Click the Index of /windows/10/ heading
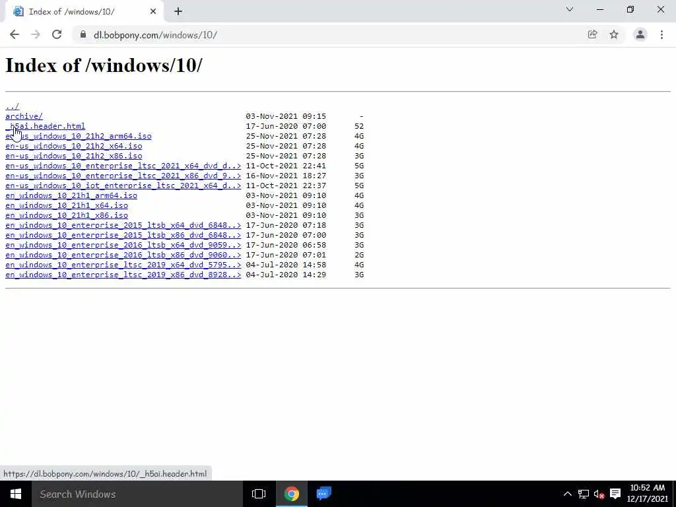676x507 pixels. click(x=104, y=65)
